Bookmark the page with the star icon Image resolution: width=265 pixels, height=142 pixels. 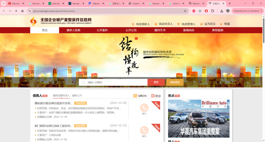(x=185, y=11)
